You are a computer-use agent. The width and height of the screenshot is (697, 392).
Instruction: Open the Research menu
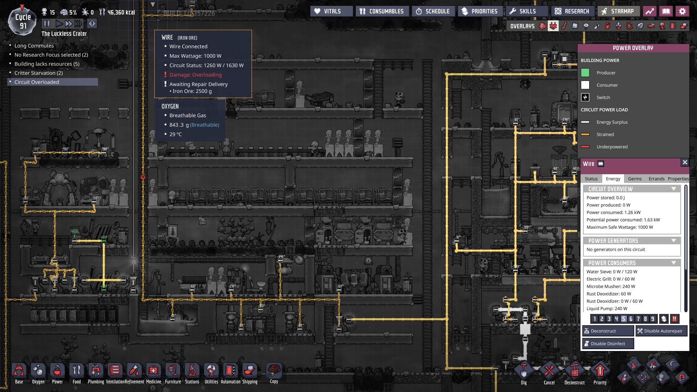click(x=572, y=11)
